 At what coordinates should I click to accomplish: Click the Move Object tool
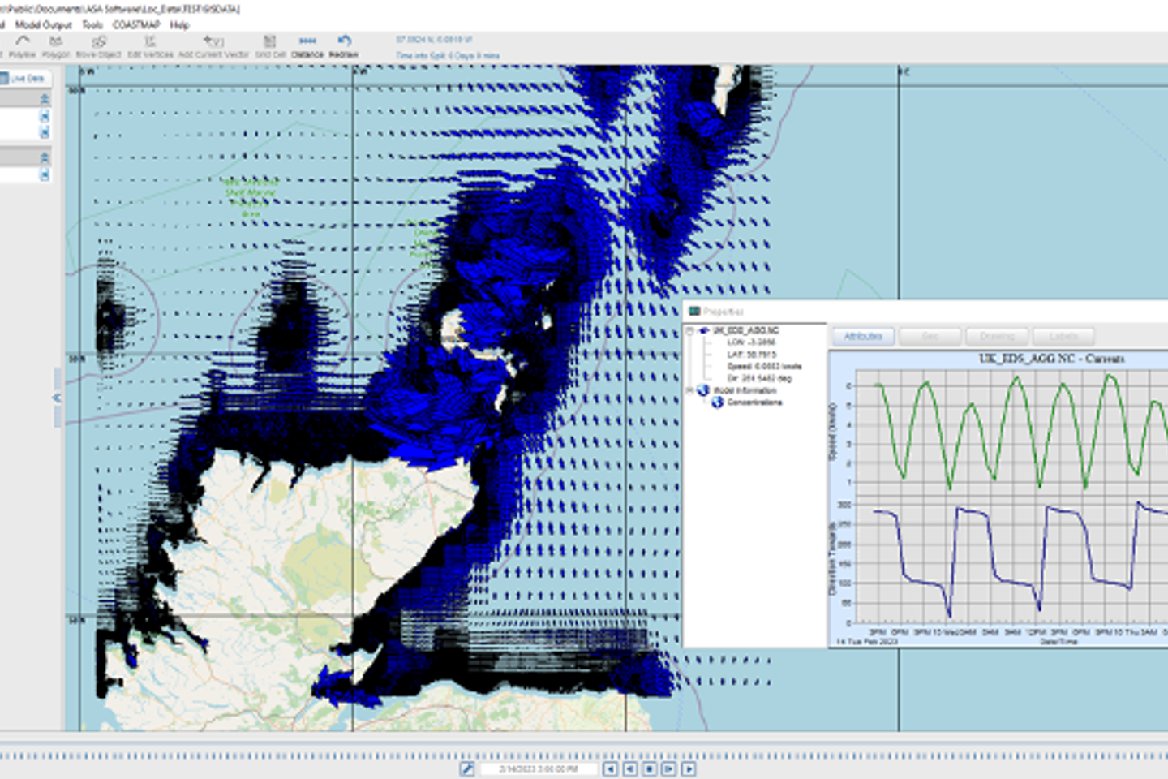[x=98, y=45]
